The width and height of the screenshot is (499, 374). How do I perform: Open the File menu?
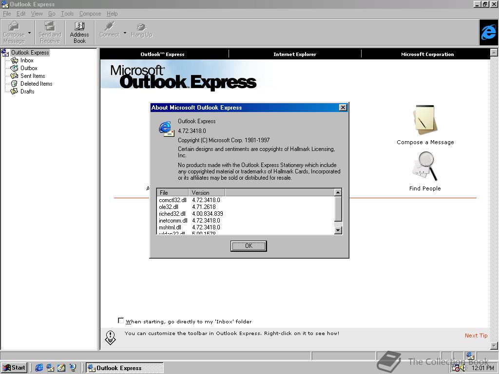(7, 14)
